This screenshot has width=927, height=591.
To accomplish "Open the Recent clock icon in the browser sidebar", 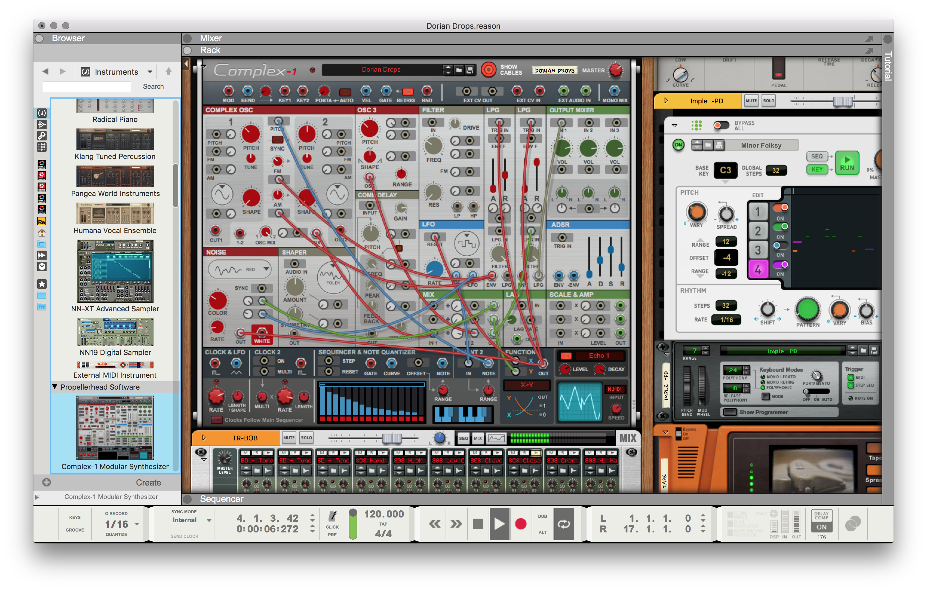I will 42,267.
